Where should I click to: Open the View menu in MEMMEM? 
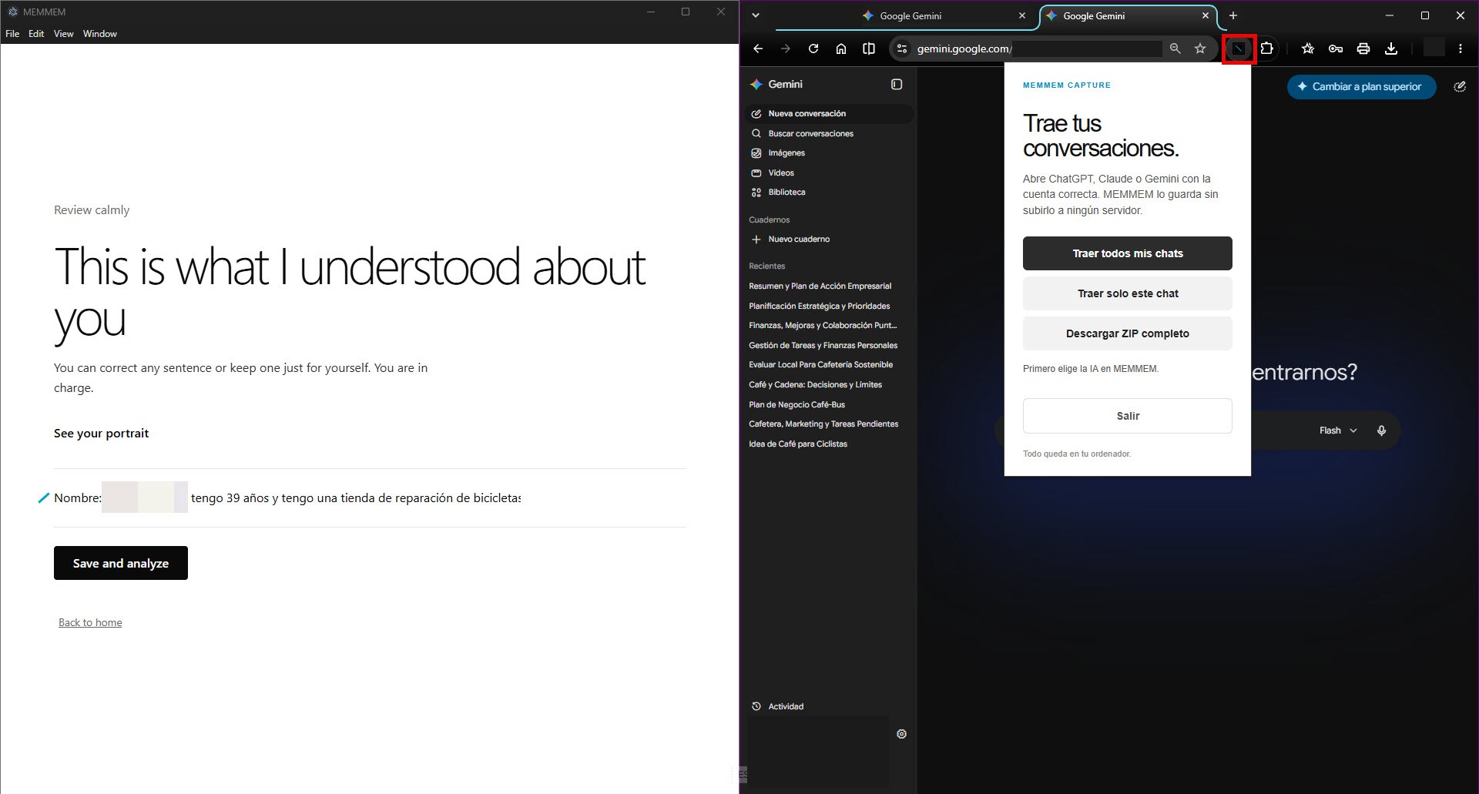tap(64, 34)
